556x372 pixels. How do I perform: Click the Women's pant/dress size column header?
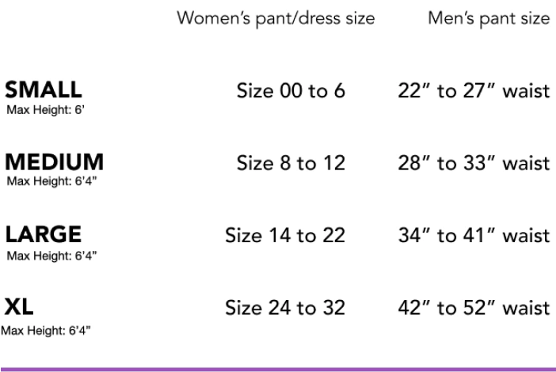click(276, 18)
